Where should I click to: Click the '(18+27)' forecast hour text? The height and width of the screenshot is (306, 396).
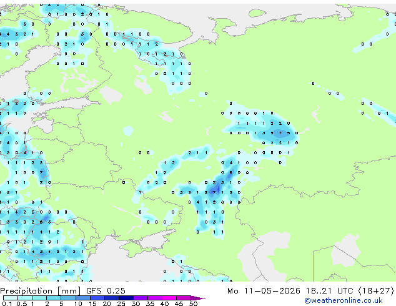[x=376, y=291]
